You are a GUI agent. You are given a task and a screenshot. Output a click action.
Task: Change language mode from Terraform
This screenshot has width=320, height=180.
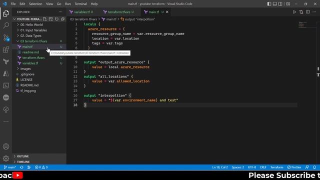[276, 167]
